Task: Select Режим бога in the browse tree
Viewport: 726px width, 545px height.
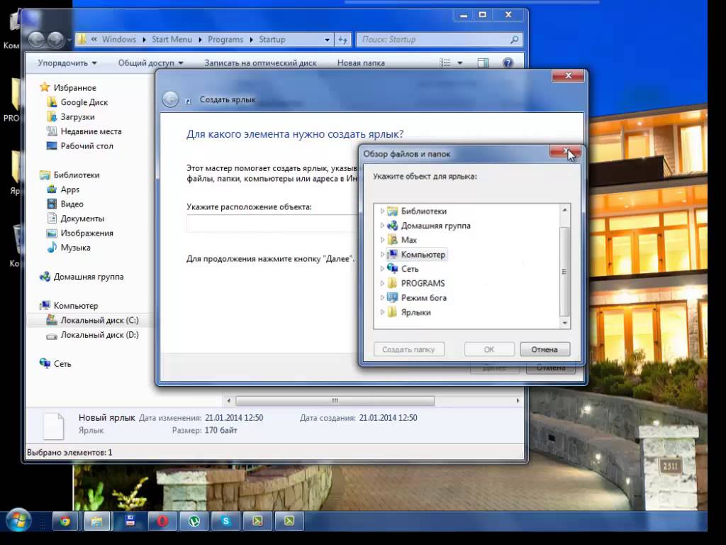Action: coord(423,298)
